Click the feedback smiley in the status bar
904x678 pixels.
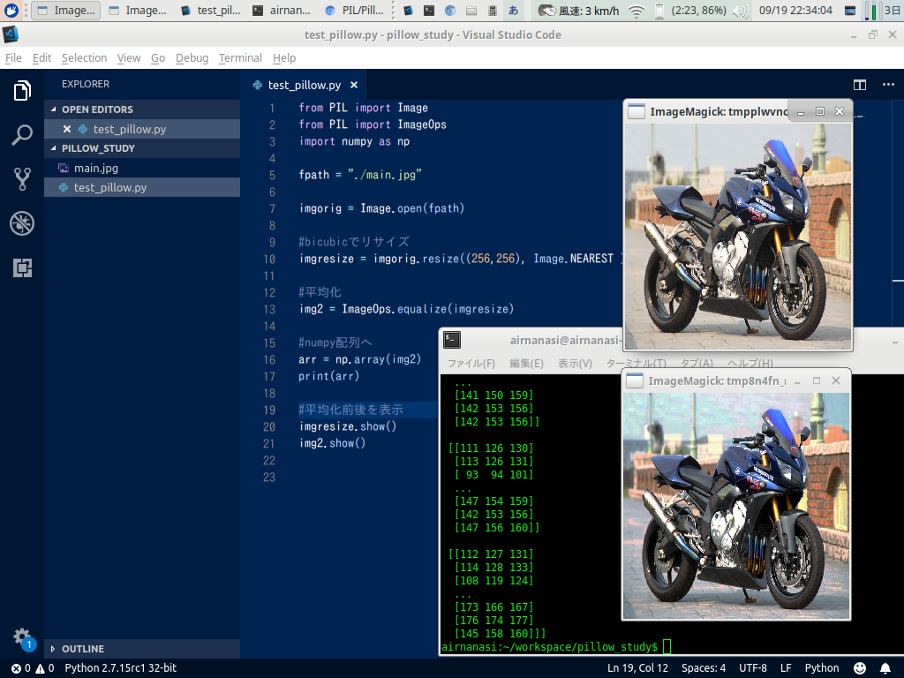(x=859, y=667)
